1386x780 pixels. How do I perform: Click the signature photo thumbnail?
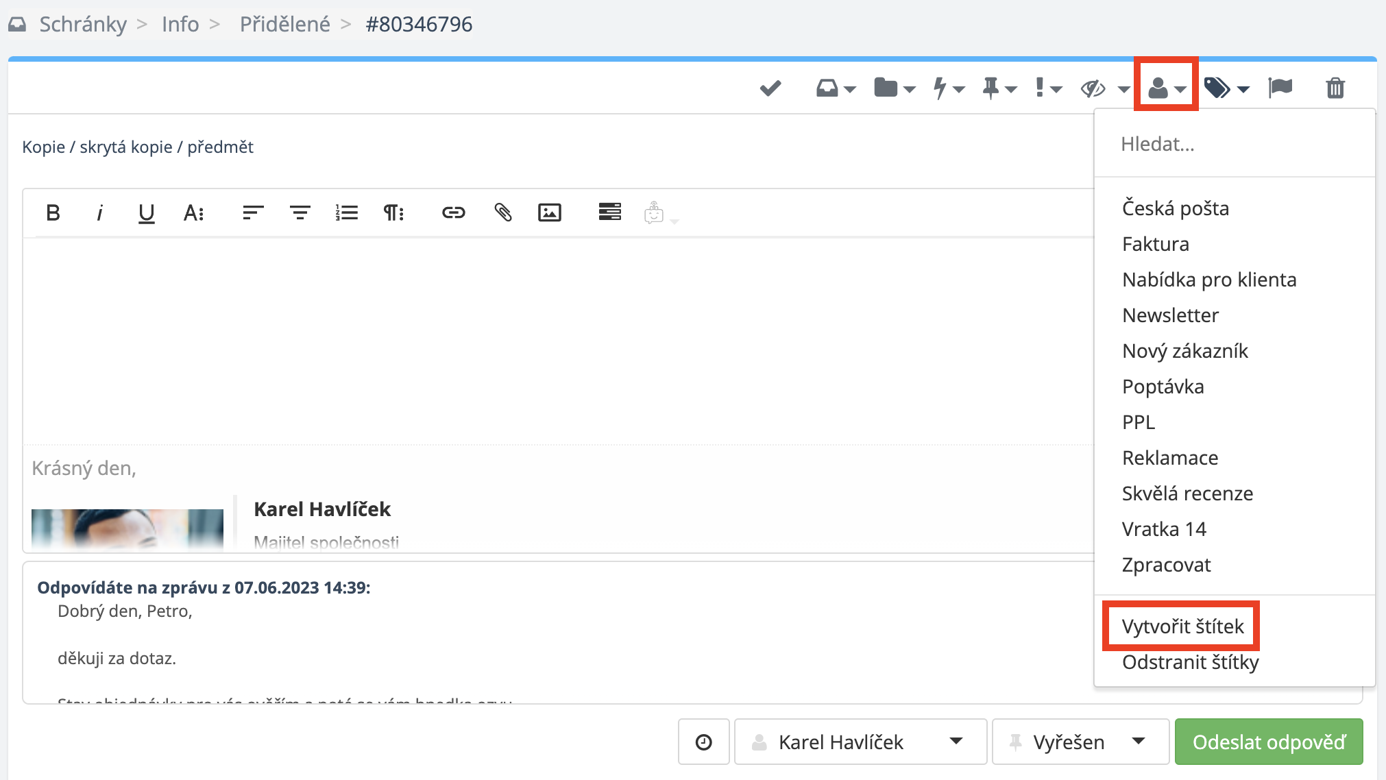(127, 528)
